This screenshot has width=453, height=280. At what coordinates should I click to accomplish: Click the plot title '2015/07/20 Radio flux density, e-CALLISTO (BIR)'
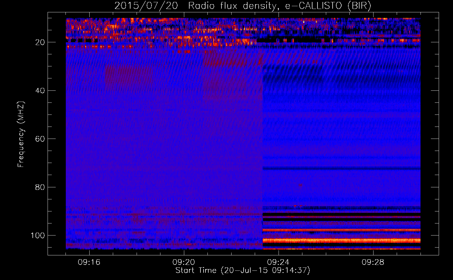coord(243,6)
